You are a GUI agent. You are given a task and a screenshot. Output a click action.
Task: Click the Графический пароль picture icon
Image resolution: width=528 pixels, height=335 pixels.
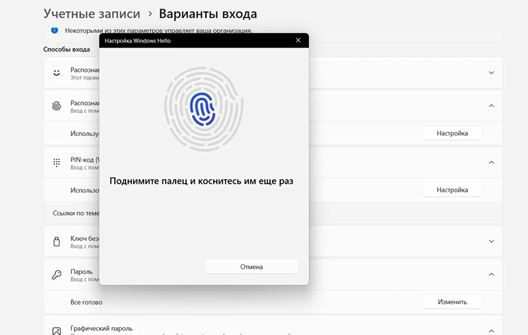pyautogui.click(x=57, y=331)
